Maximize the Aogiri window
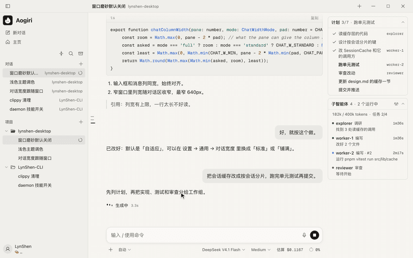 coord(388,6)
